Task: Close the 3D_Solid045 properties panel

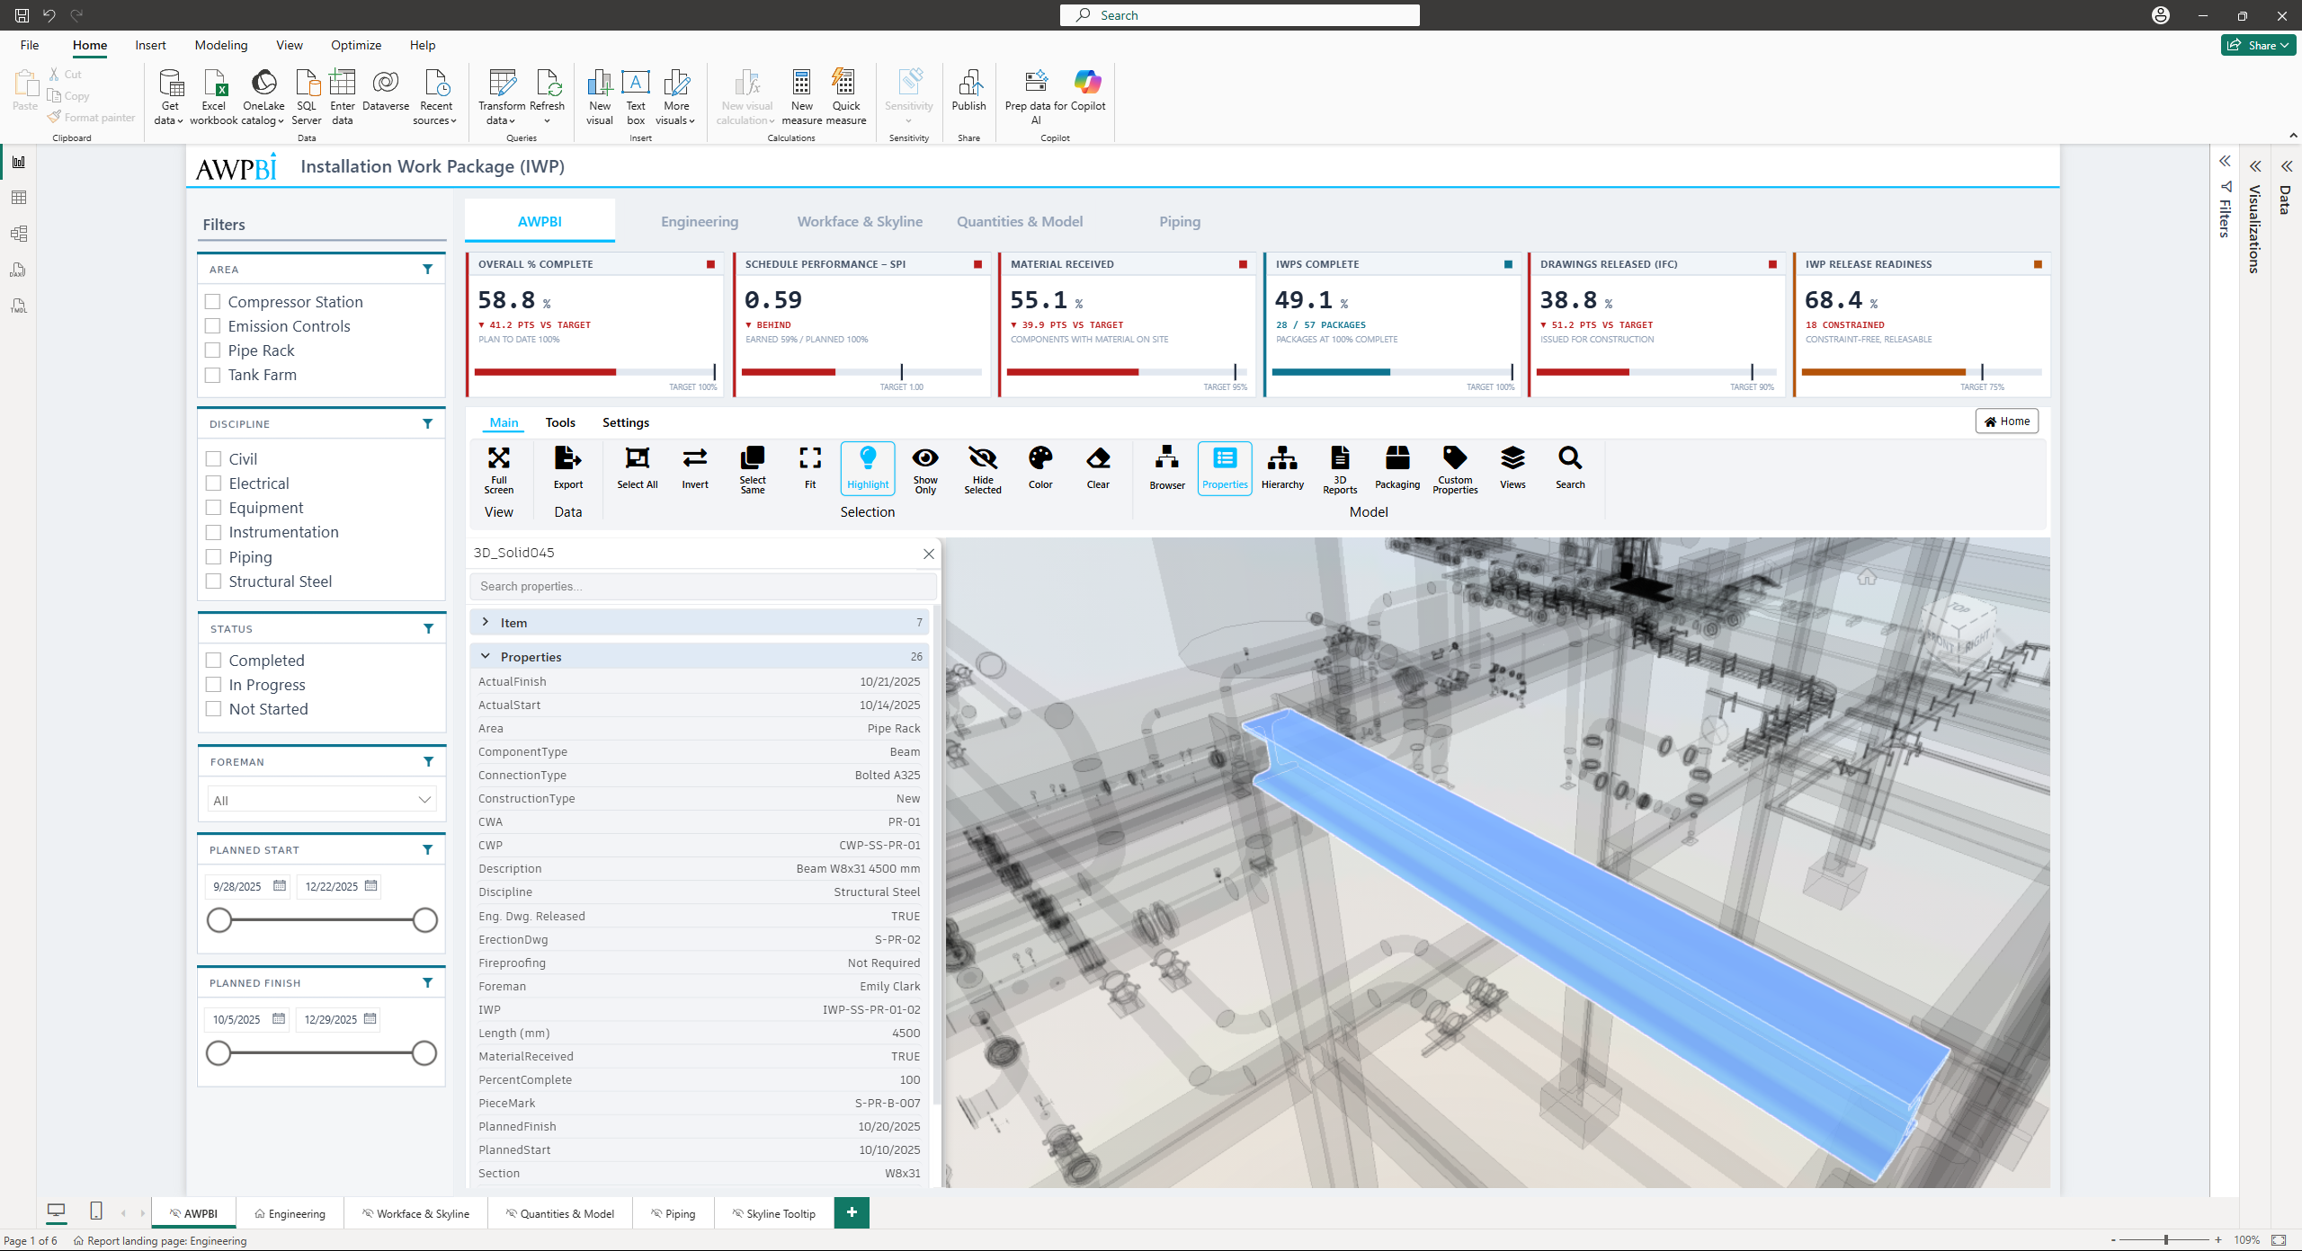Action: tap(929, 554)
